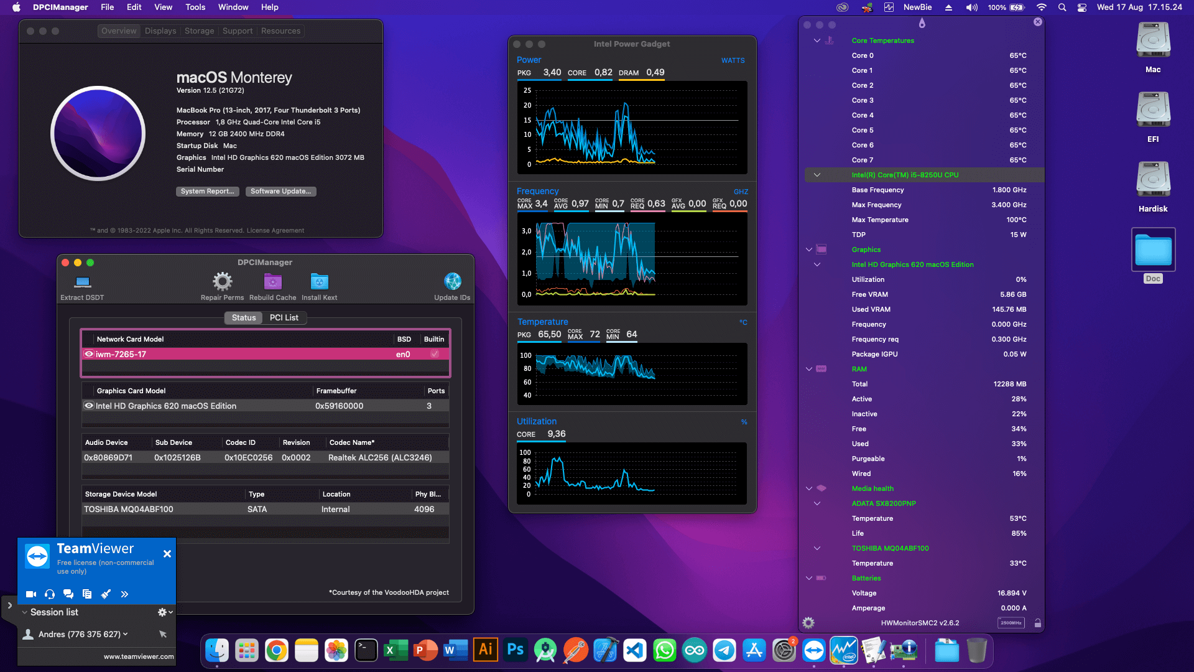
Task: Click Install Kext icon
Action: point(319,282)
